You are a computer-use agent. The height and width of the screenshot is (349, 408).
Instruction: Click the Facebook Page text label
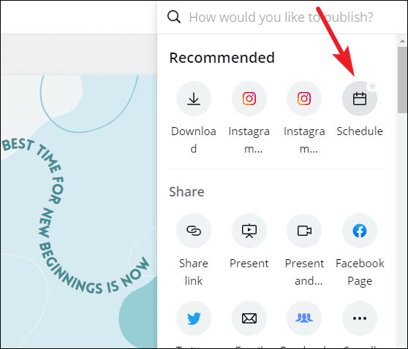(x=360, y=272)
